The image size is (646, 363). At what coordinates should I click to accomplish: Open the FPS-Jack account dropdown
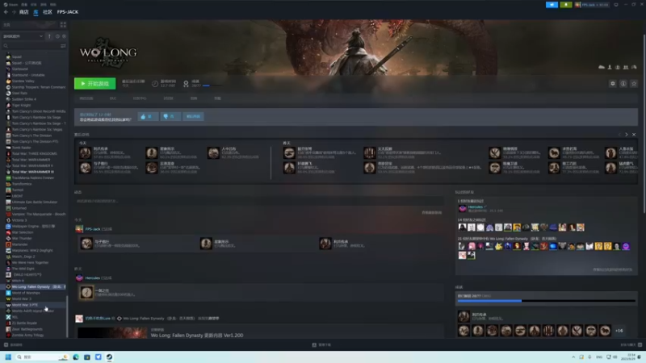click(592, 5)
